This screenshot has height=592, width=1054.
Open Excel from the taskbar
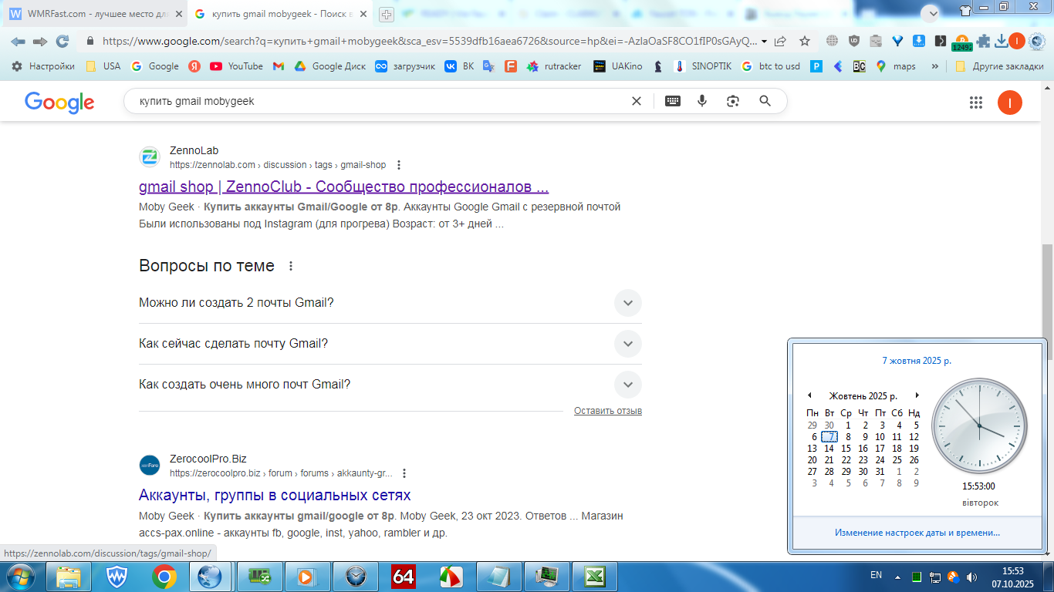(x=594, y=577)
